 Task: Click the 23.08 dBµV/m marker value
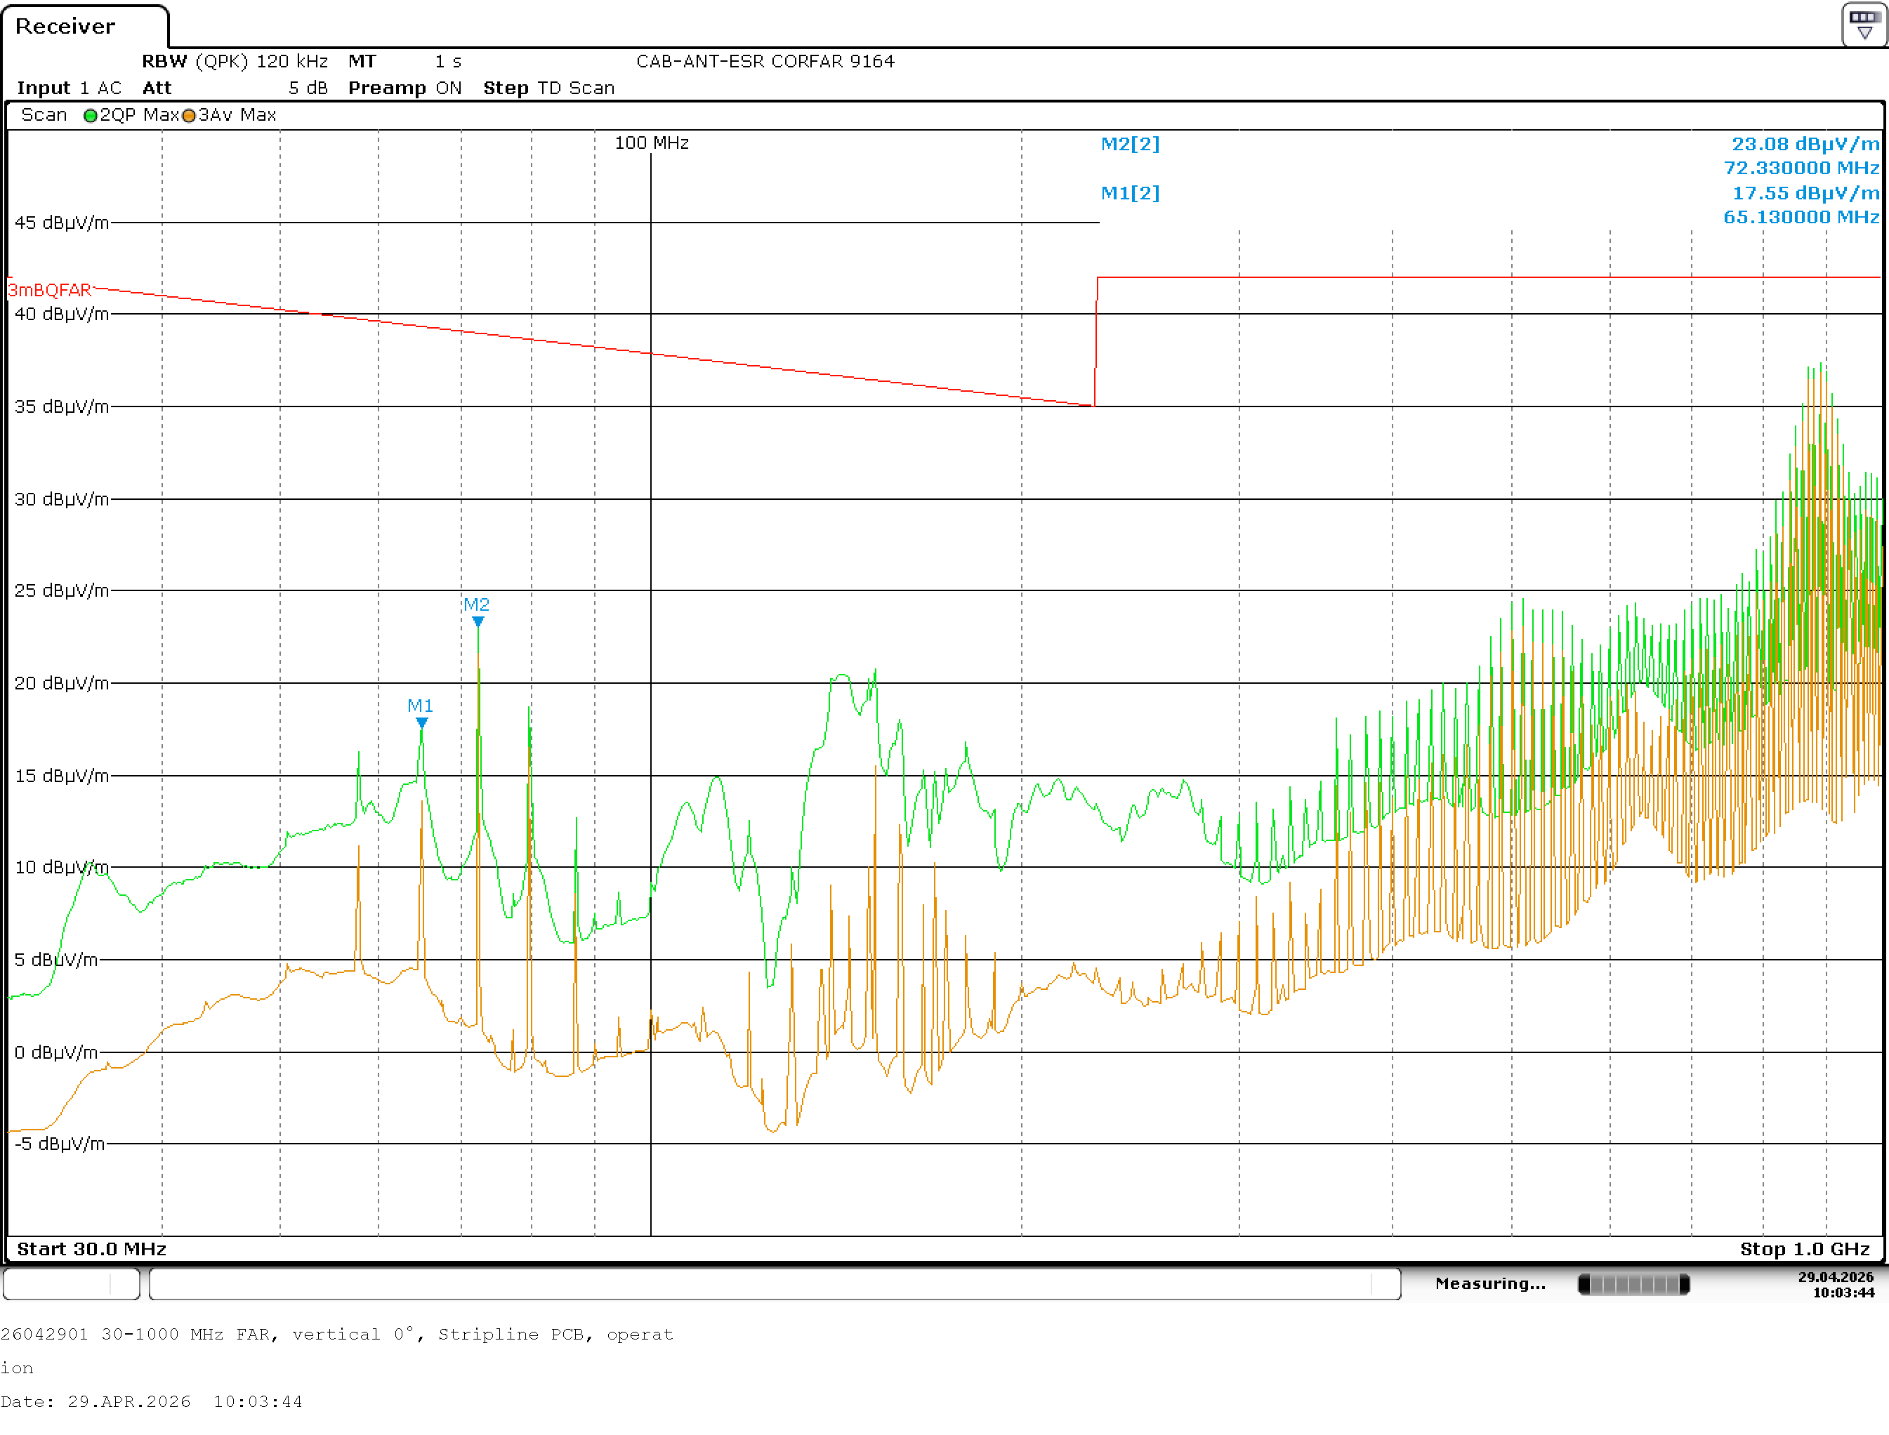pos(1806,143)
